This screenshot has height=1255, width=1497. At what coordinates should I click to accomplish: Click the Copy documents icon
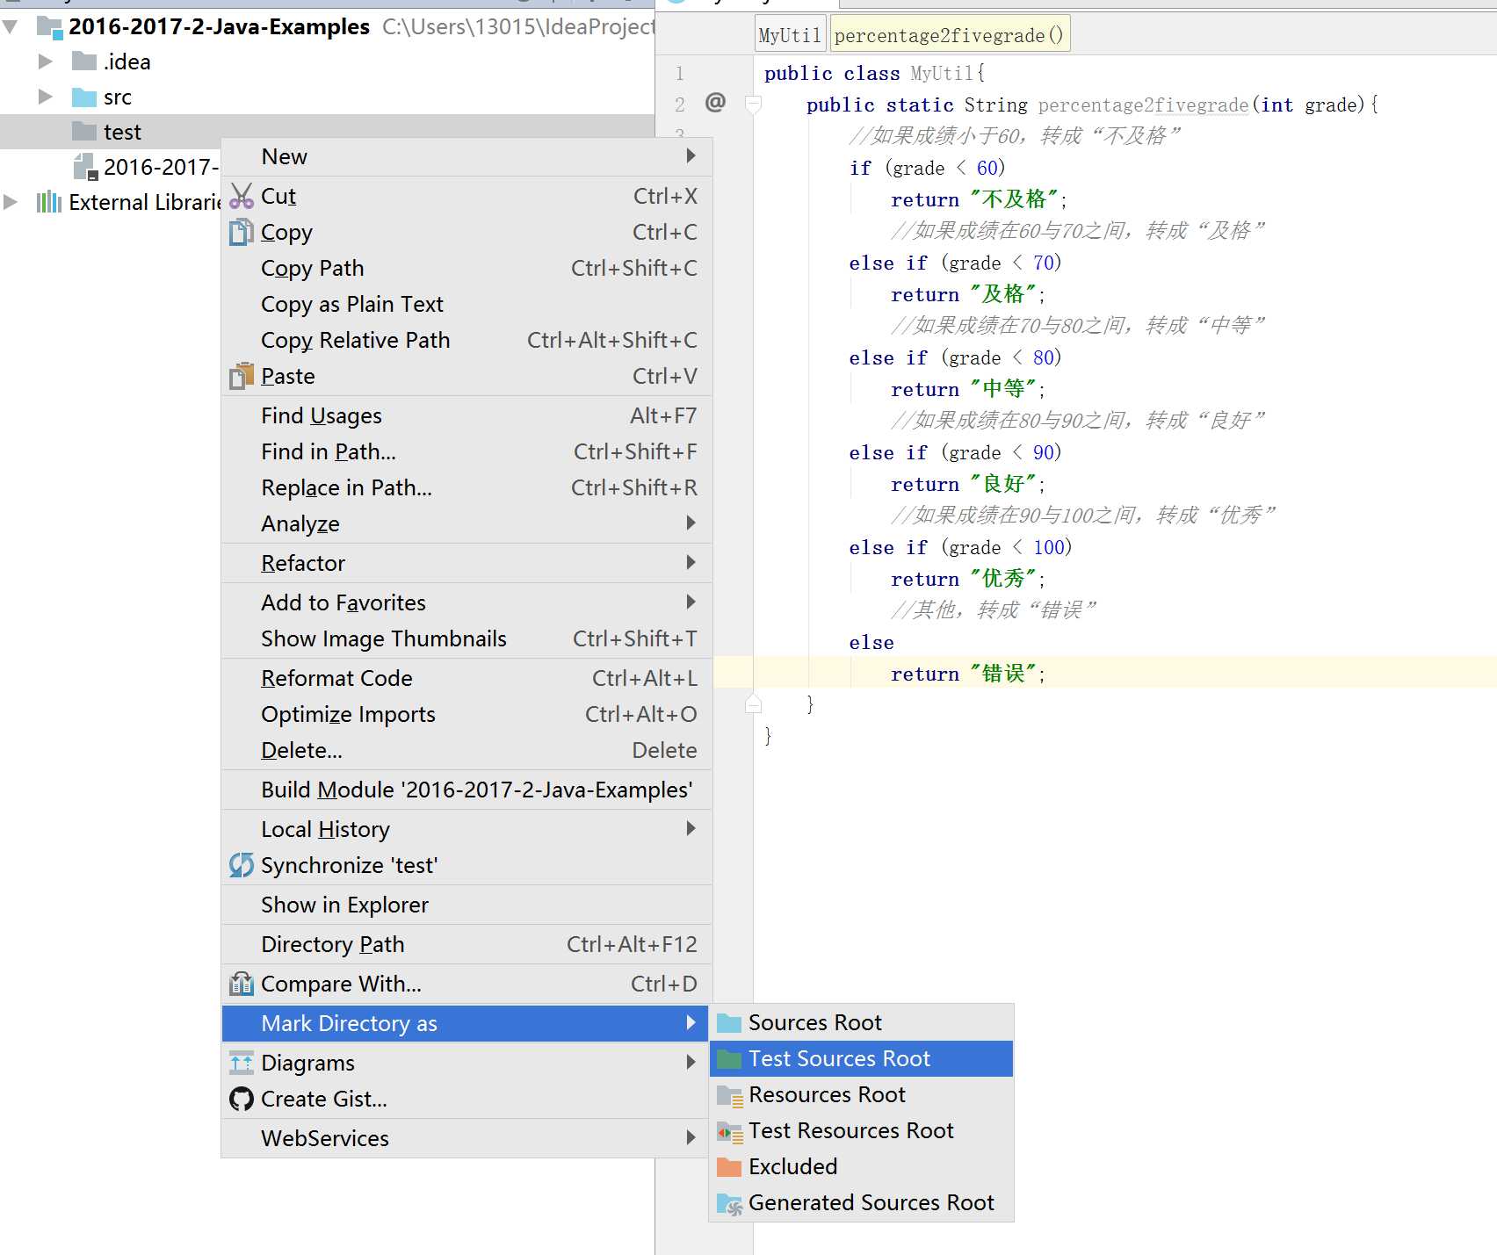click(241, 232)
